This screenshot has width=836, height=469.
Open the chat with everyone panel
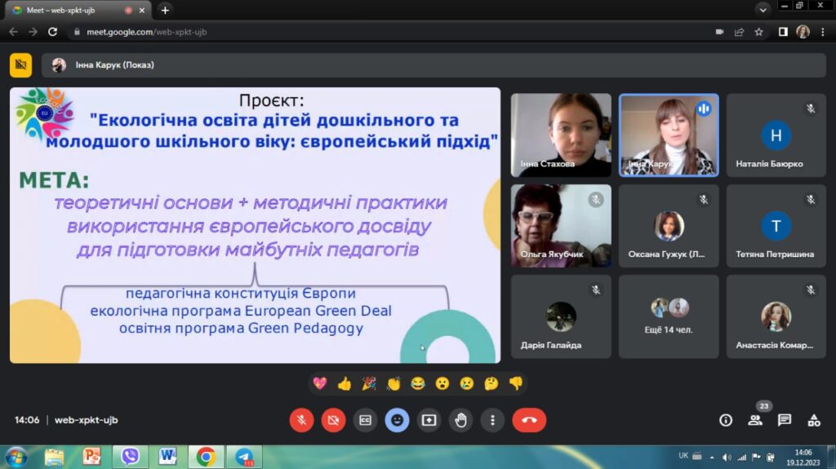tap(785, 420)
